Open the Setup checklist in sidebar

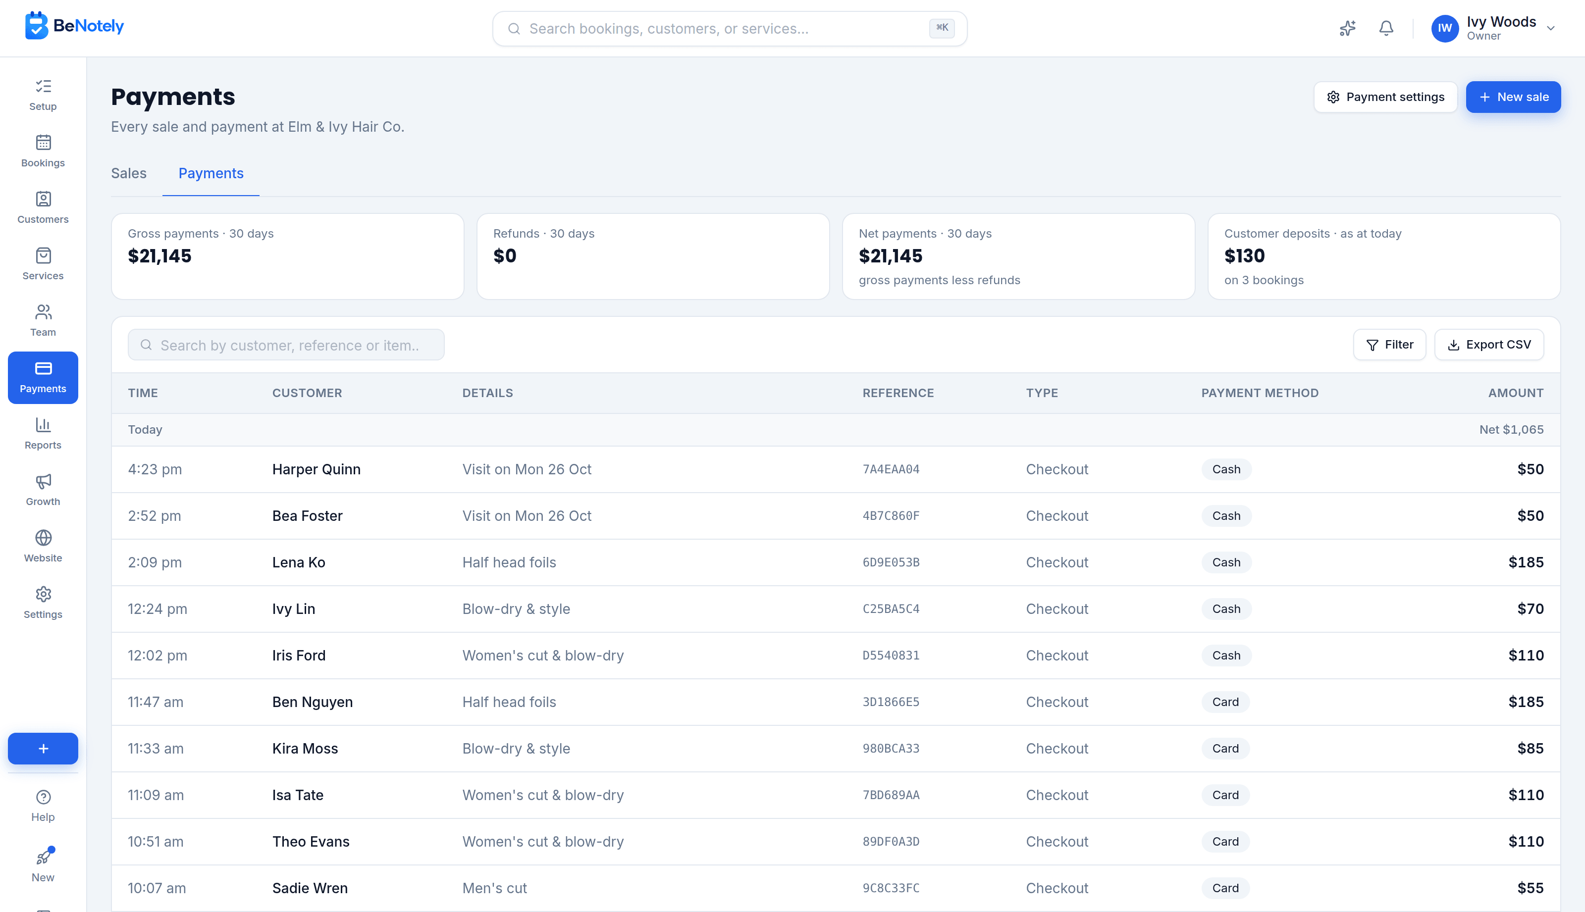pyautogui.click(x=43, y=95)
